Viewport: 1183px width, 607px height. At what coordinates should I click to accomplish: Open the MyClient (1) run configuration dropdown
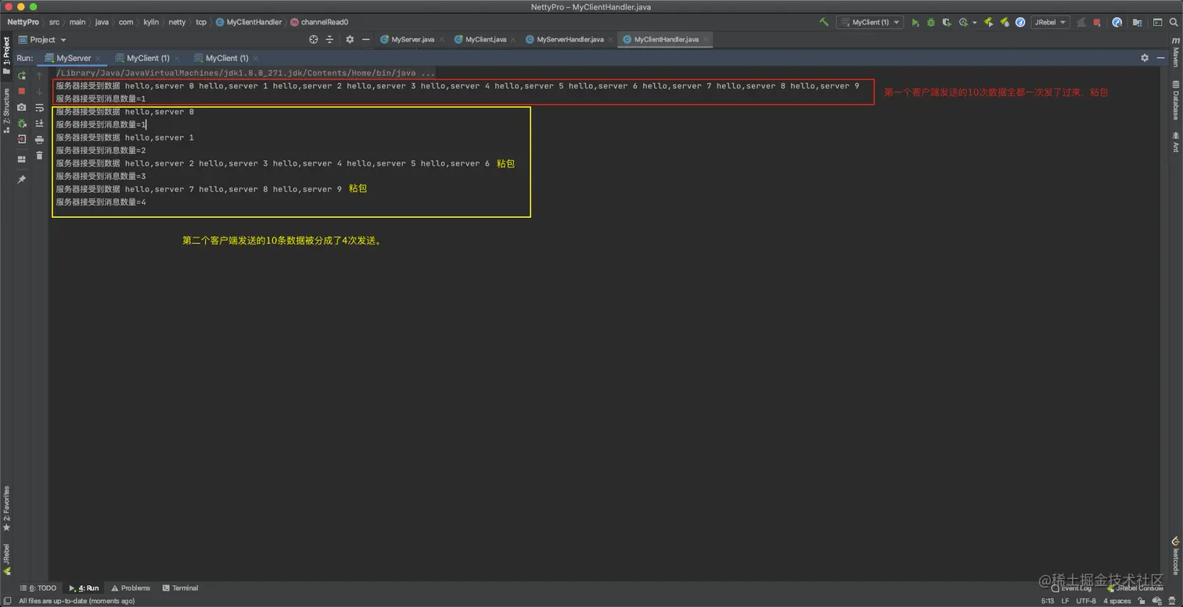(x=869, y=23)
